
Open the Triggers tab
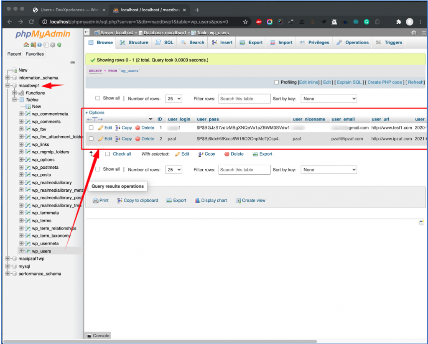pos(389,43)
